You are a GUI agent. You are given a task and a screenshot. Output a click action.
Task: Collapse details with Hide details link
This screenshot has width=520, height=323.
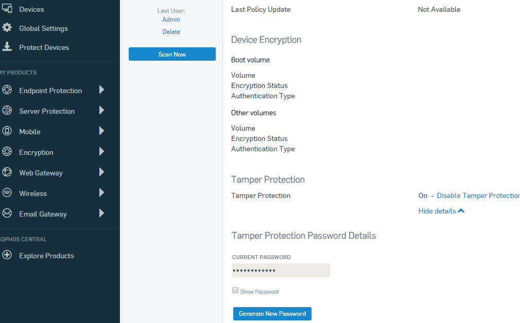pyautogui.click(x=441, y=211)
